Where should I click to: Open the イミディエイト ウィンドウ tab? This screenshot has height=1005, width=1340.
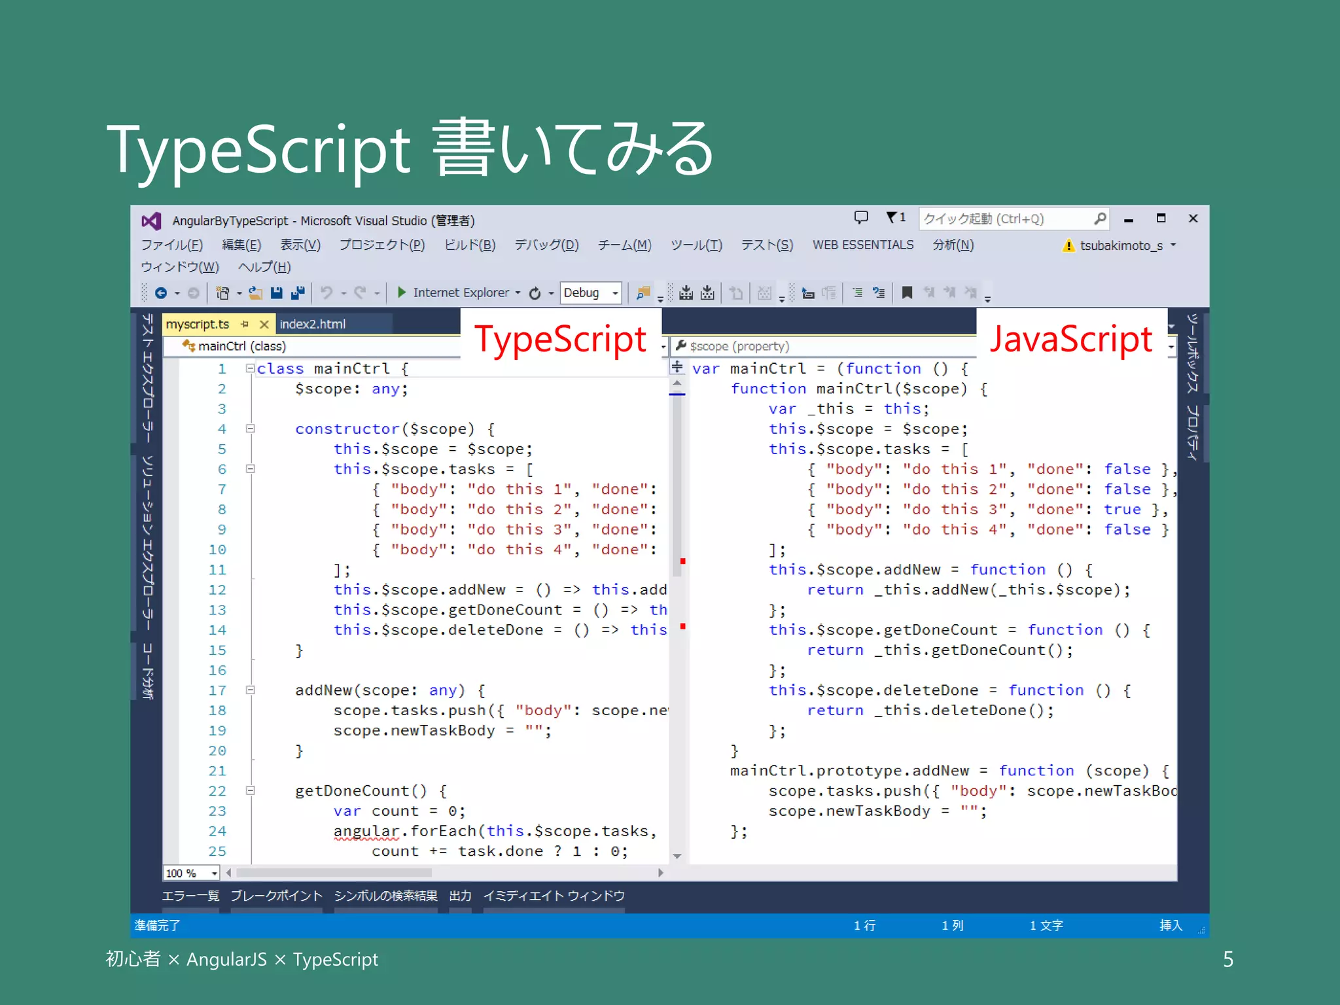point(554,896)
